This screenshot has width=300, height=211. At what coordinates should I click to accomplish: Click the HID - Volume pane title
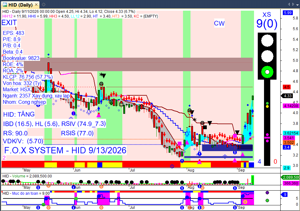27,176
